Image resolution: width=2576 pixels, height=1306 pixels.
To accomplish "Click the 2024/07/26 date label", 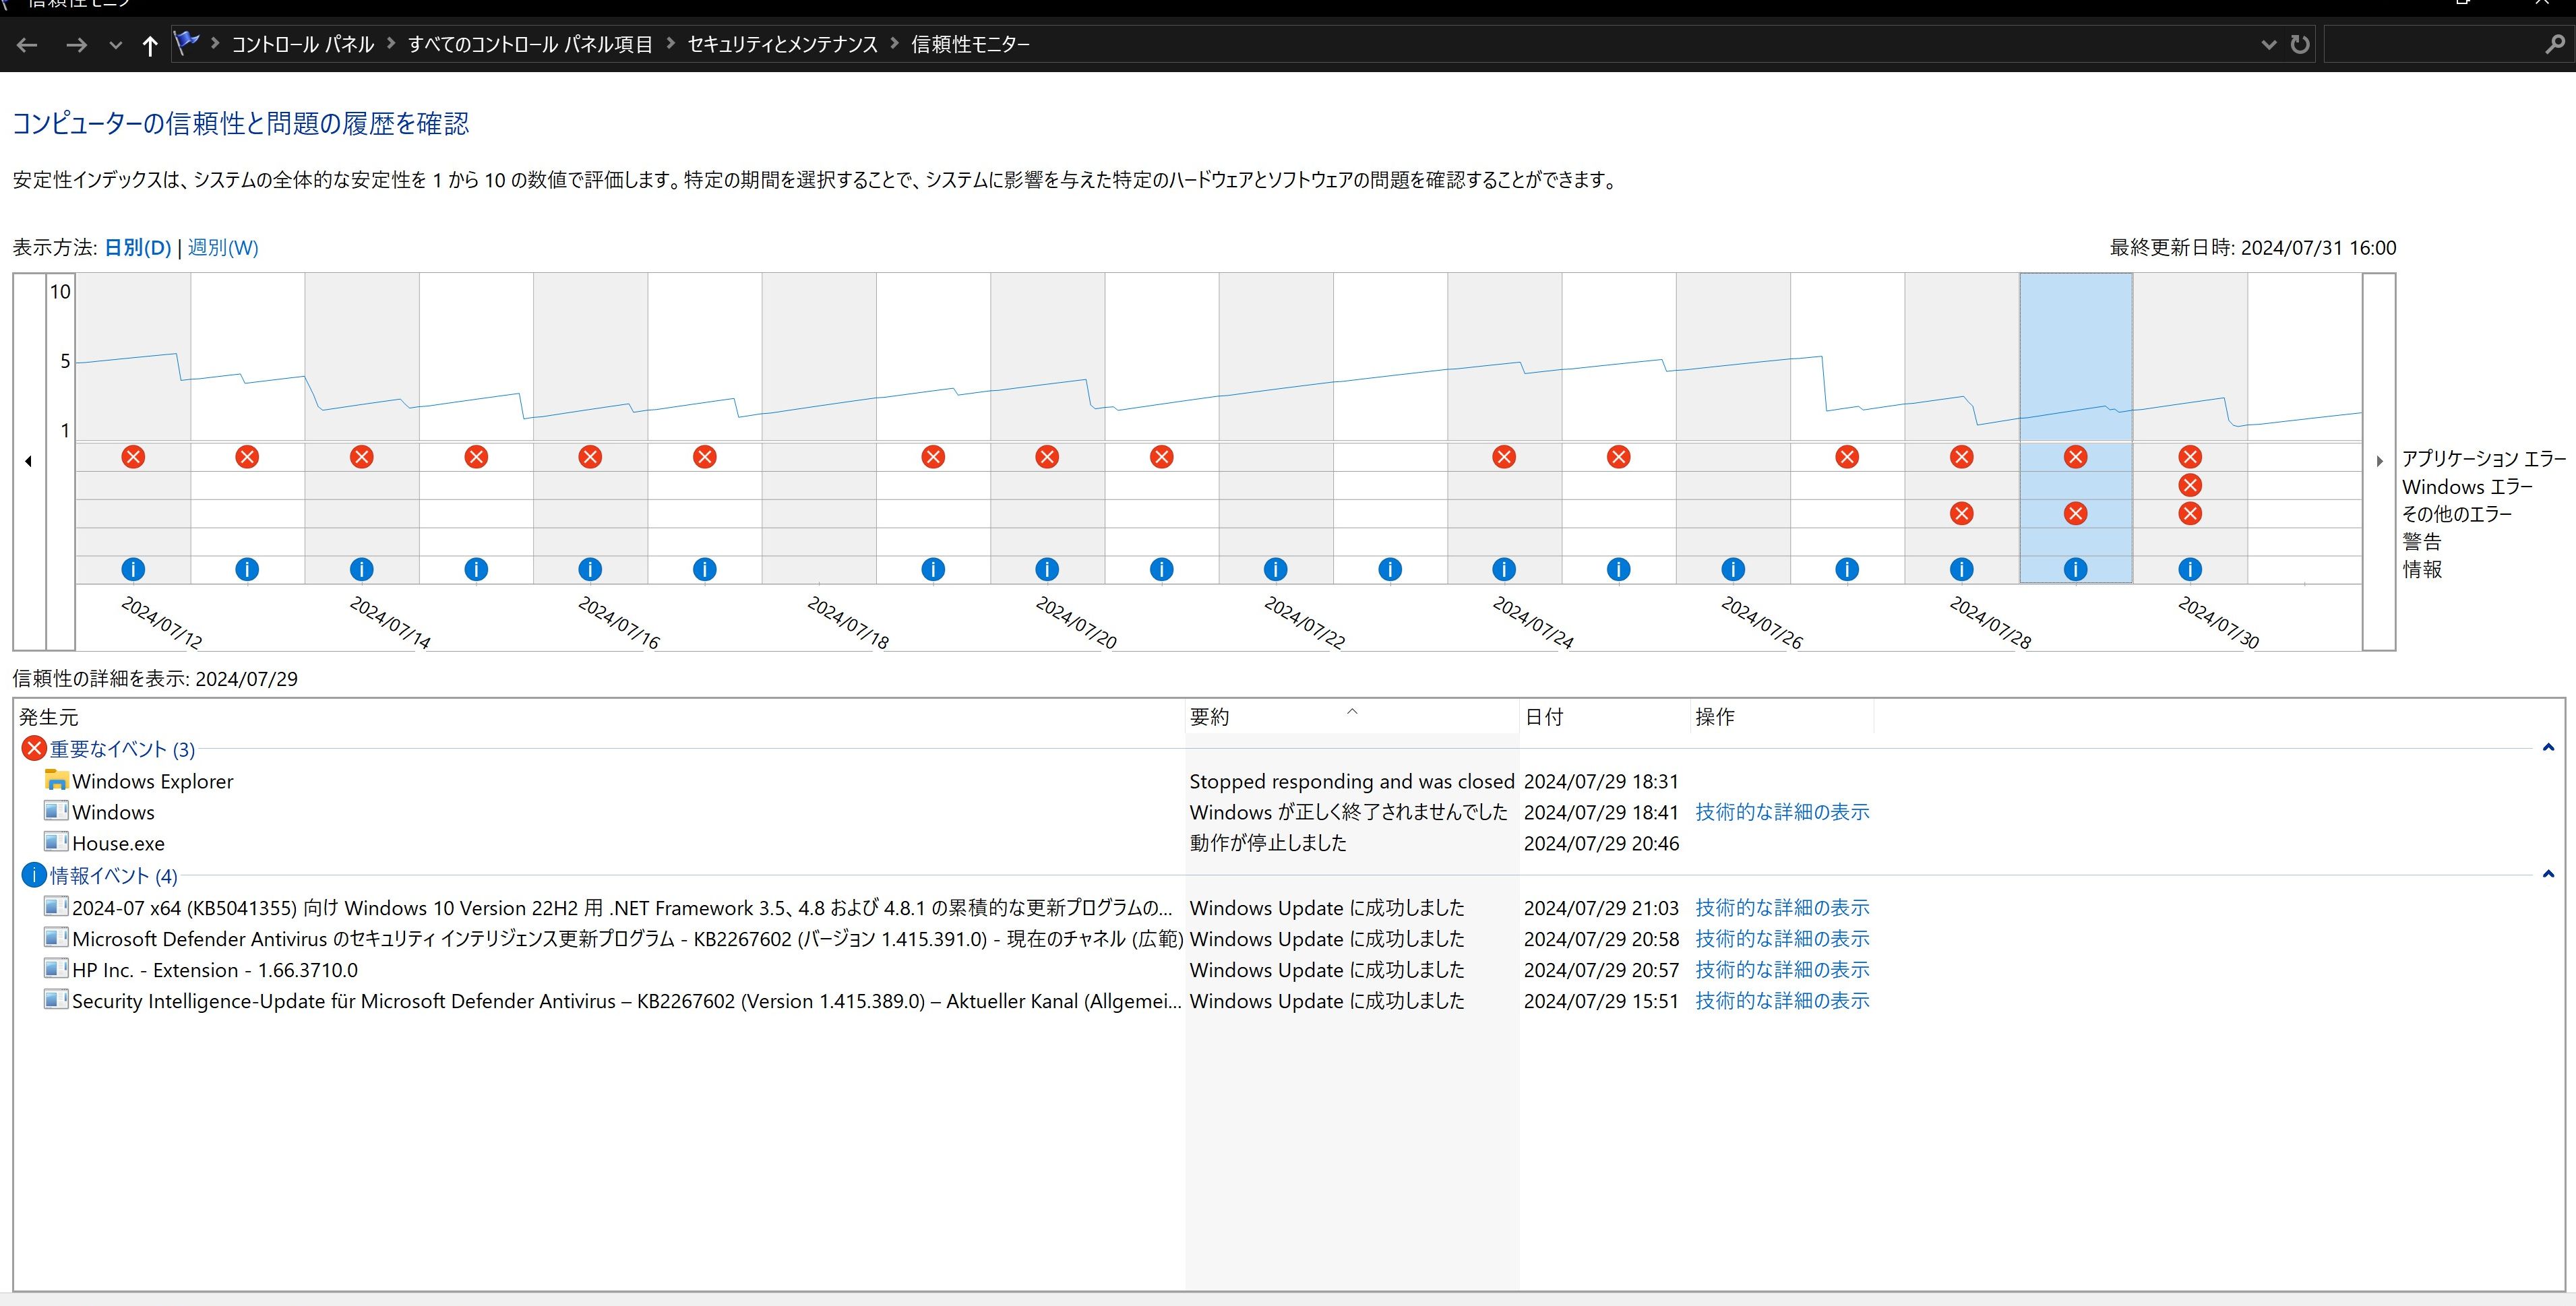I will [1762, 622].
